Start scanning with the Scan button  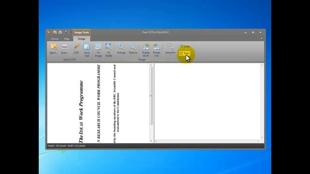[64, 49]
